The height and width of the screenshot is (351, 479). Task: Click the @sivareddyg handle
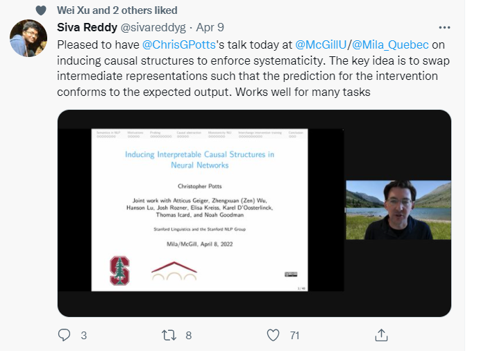151,28
